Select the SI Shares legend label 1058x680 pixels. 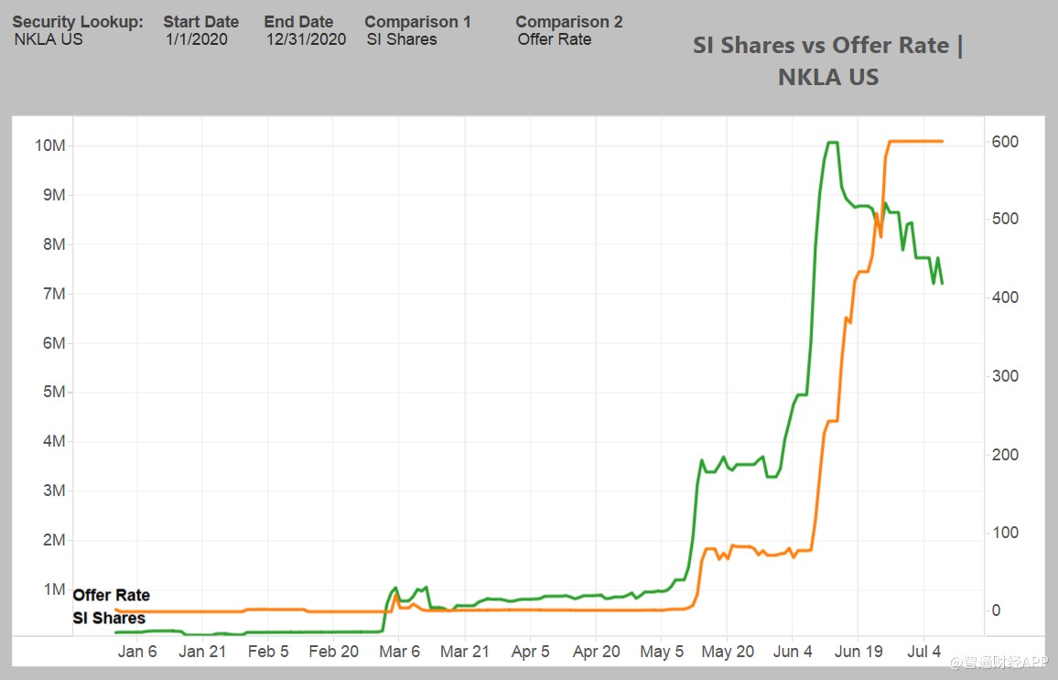click(109, 618)
